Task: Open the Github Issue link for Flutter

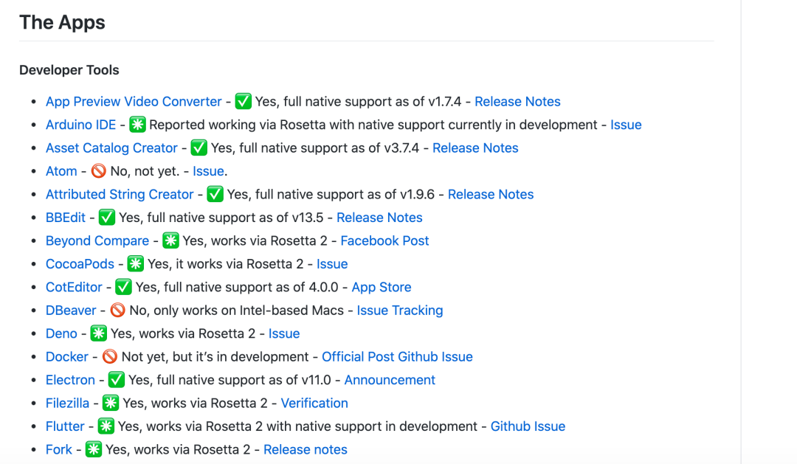Action: click(x=528, y=426)
